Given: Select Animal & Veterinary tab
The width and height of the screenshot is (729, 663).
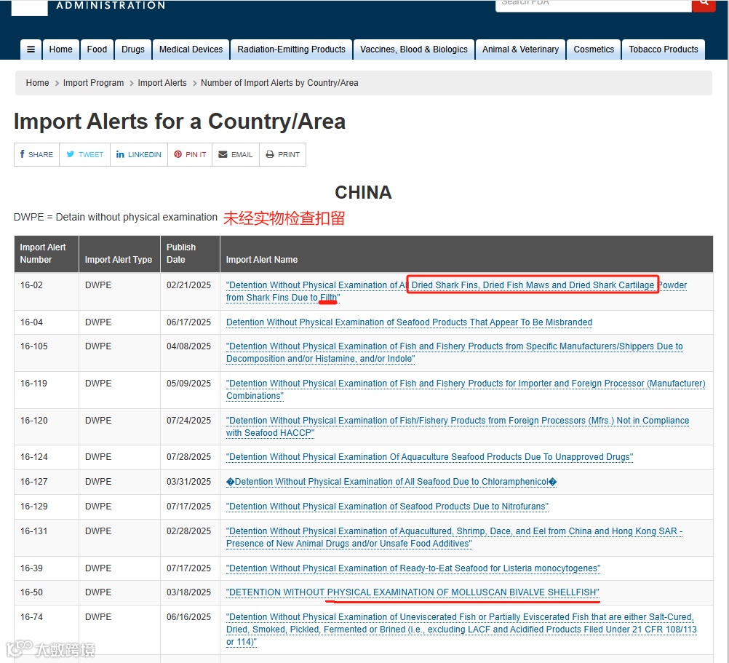Looking at the screenshot, I should click(x=520, y=49).
